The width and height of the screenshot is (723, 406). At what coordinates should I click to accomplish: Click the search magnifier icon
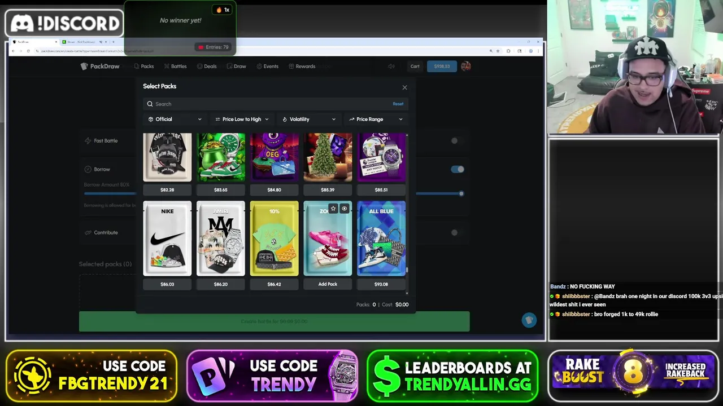(150, 104)
